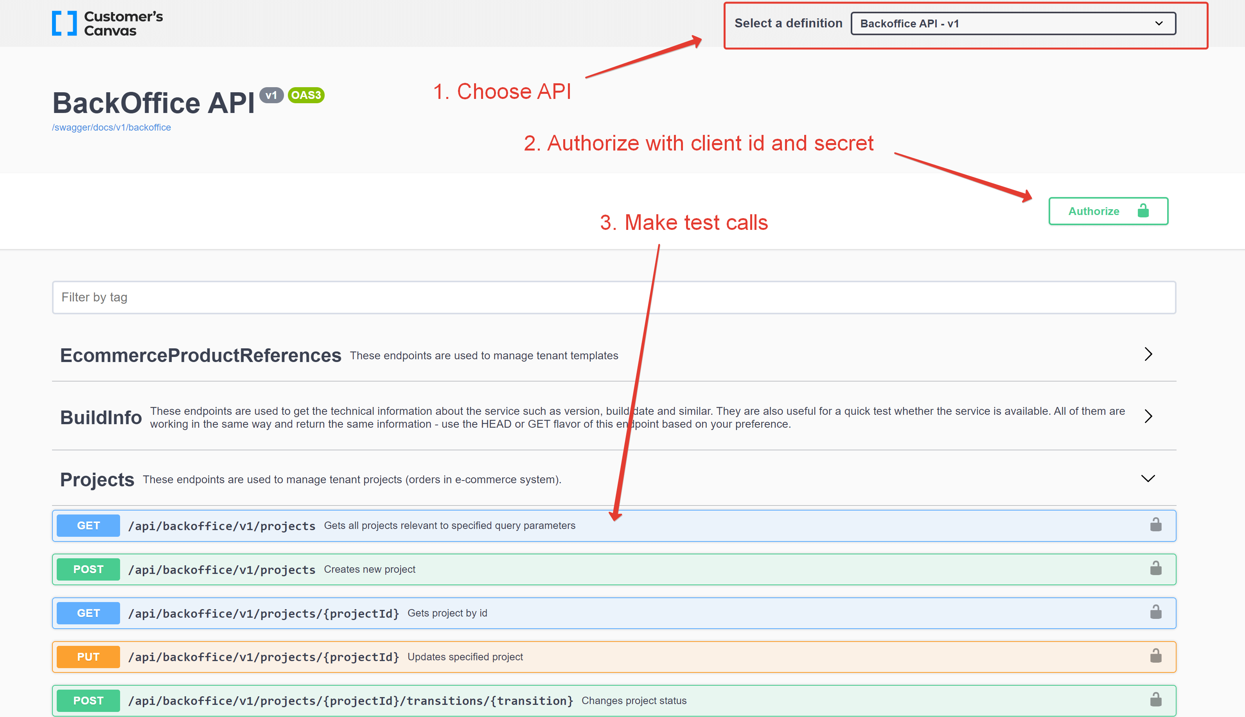Open the Select a definition dropdown
Screen dimensions: 1245x717
(x=1013, y=23)
